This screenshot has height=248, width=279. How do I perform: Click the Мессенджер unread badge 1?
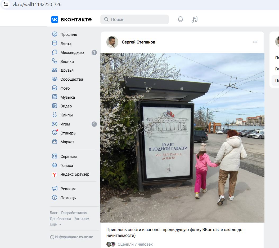point(94,53)
